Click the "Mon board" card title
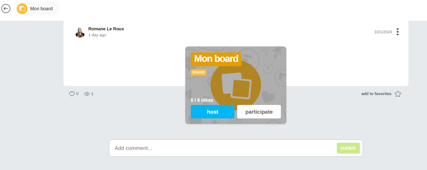This screenshot has height=170, width=427. point(216,59)
